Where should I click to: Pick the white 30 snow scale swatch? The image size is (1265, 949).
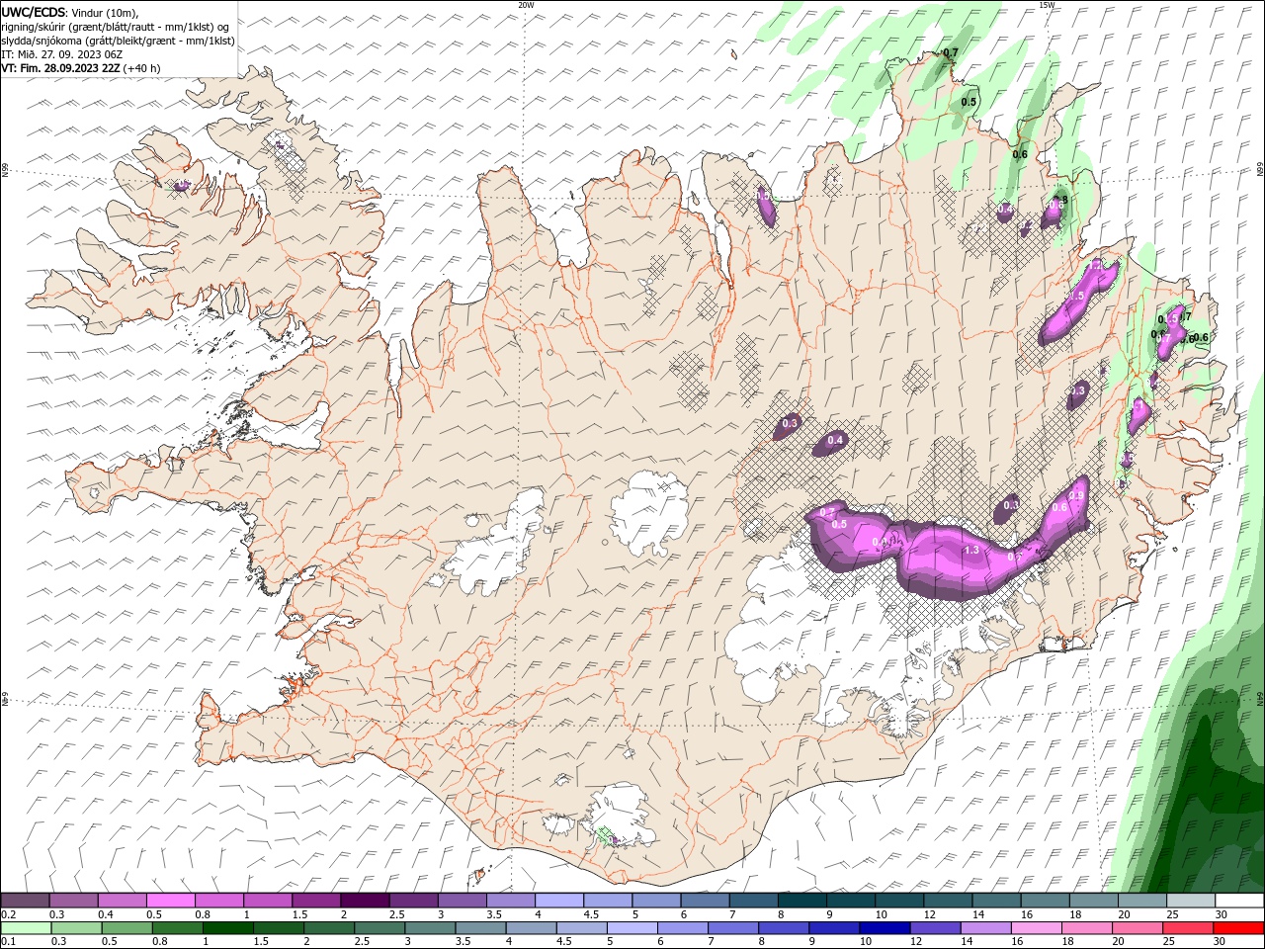click(1240, 901)
